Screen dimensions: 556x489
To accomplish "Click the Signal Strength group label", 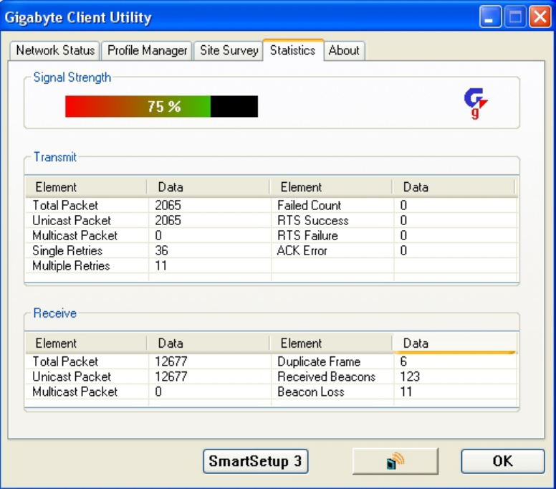I will tap(72, 77).
